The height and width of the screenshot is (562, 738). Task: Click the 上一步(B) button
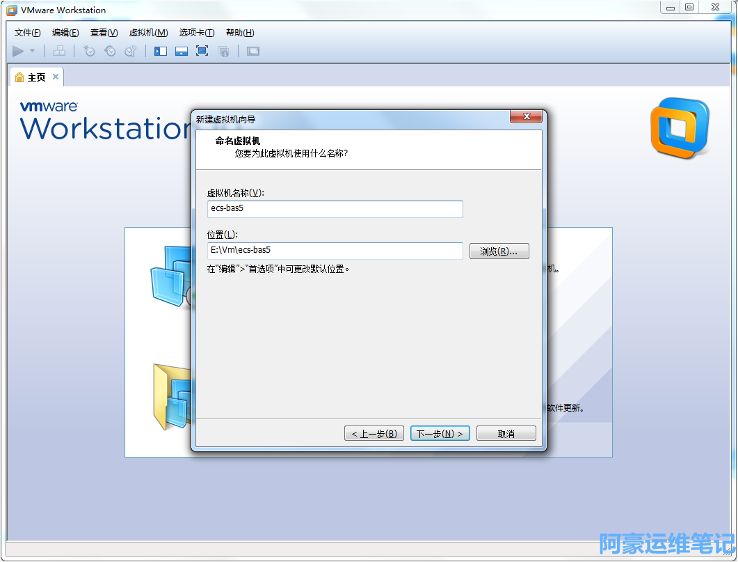[x=374, y=434]
